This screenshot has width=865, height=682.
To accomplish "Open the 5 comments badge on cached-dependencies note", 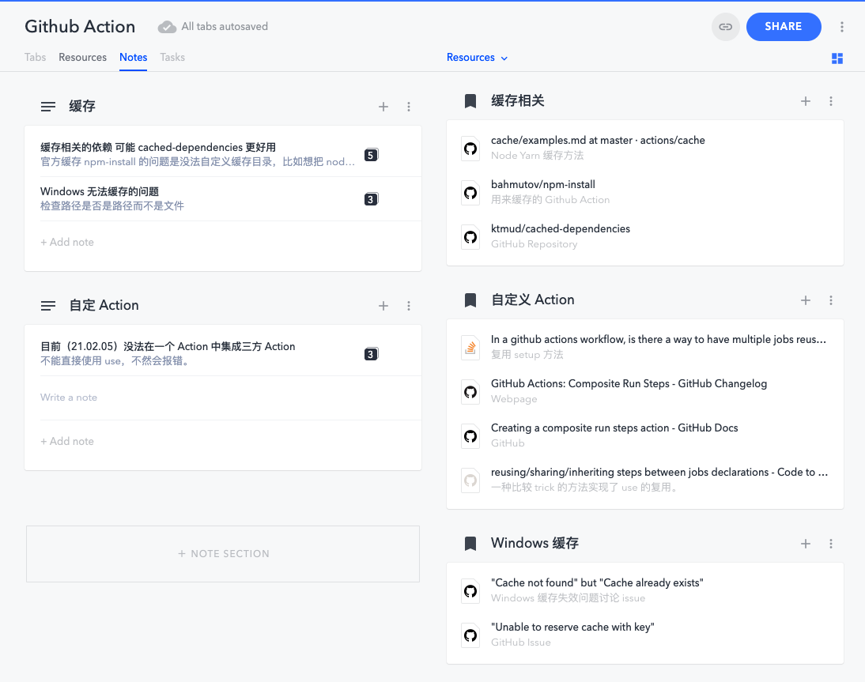I will click(372, 155).
